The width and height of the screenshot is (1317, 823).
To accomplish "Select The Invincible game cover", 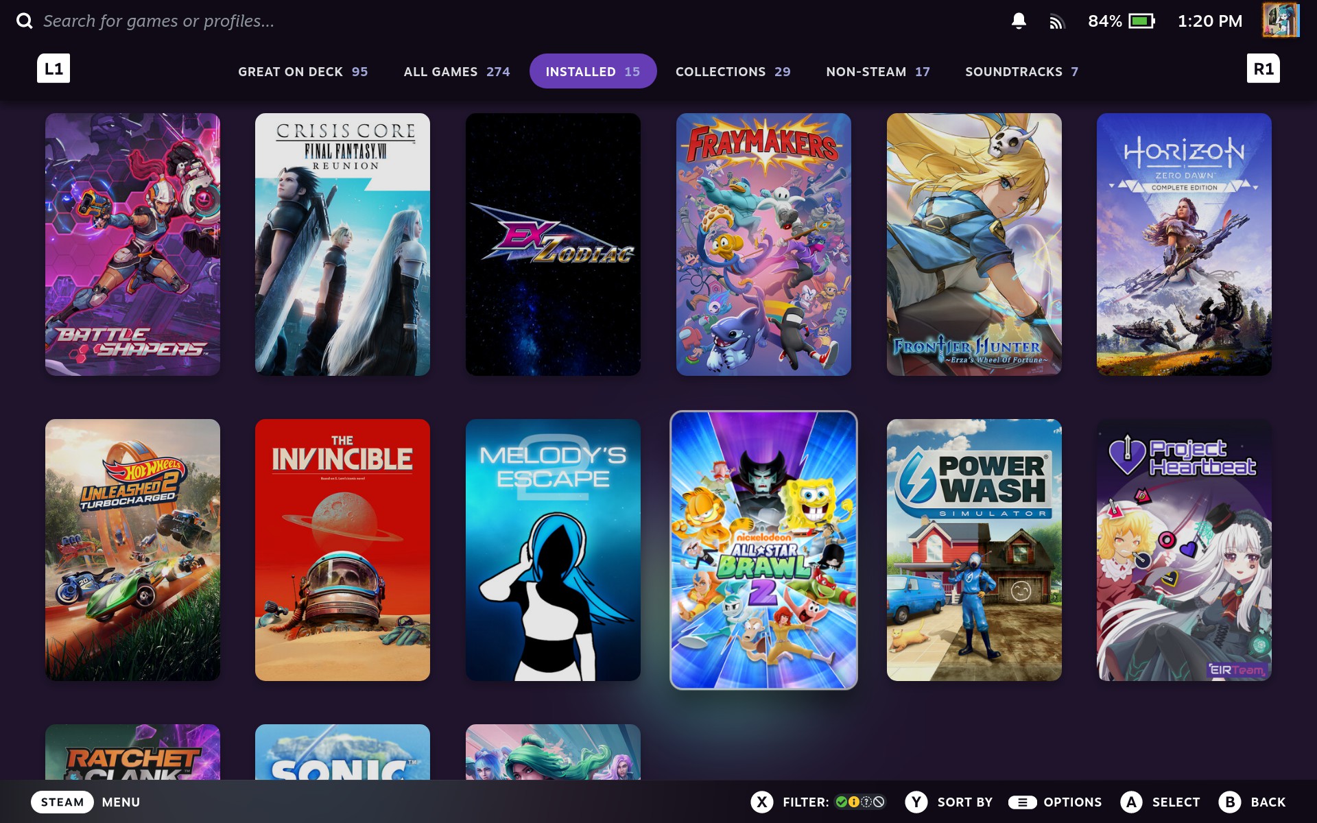I will [x=342, y=550].
